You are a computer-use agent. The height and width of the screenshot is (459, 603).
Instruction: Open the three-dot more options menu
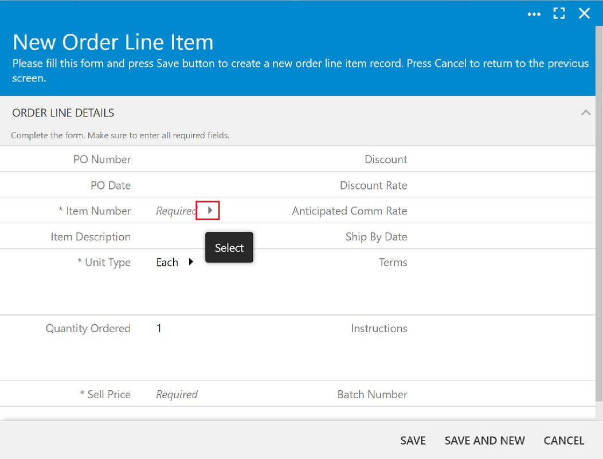click(534, 14)
